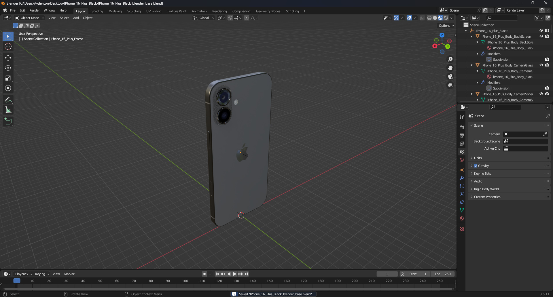Switch to the Geometry Nodes workspace tab
The image size is (553, 297).
pyautogui.click(x=268, y=11)
